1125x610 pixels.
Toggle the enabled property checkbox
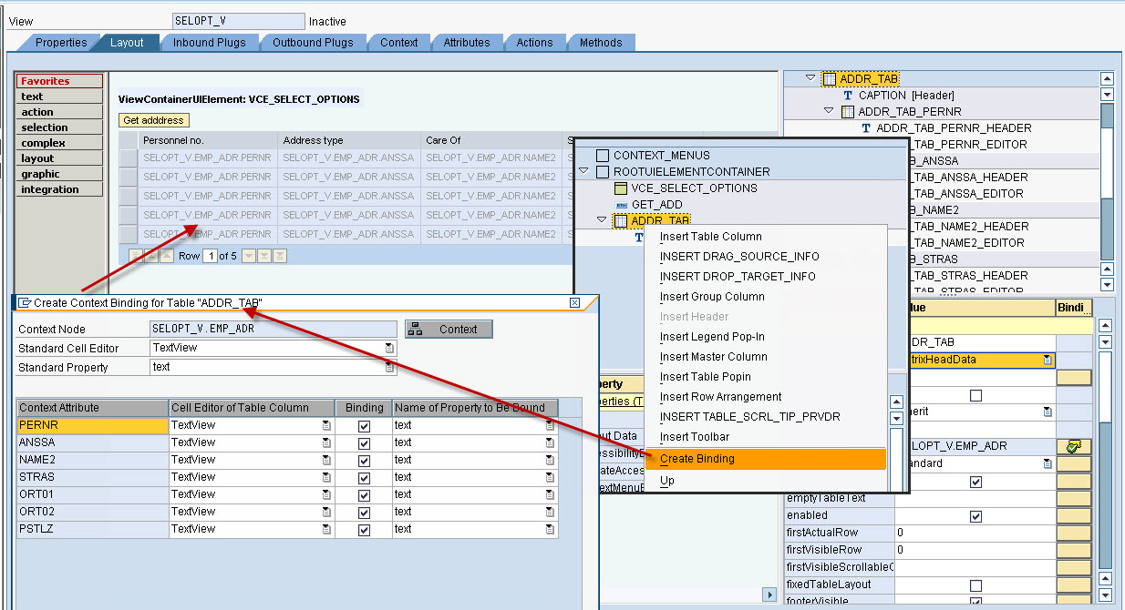click(975, 516)
